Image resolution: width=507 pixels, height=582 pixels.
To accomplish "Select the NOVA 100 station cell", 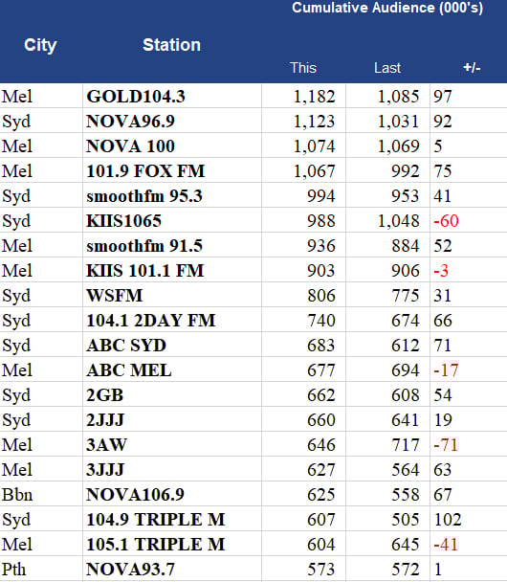I will click(x=172, y=146).
